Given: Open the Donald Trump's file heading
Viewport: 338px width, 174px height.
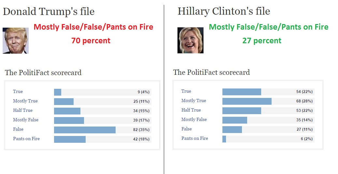Looking at the screenshot, I should tap(49, 12).
